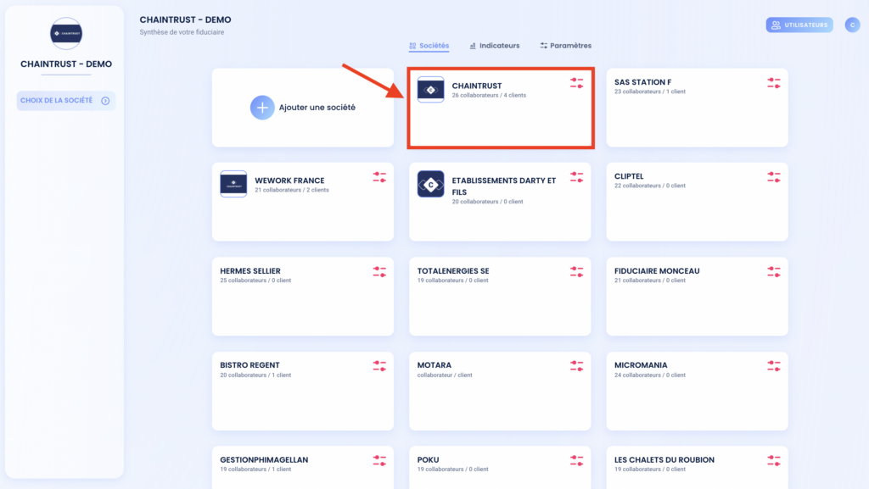Open the WEWORK FRANCE company title
Screen dimensions: 869x489
289,181
